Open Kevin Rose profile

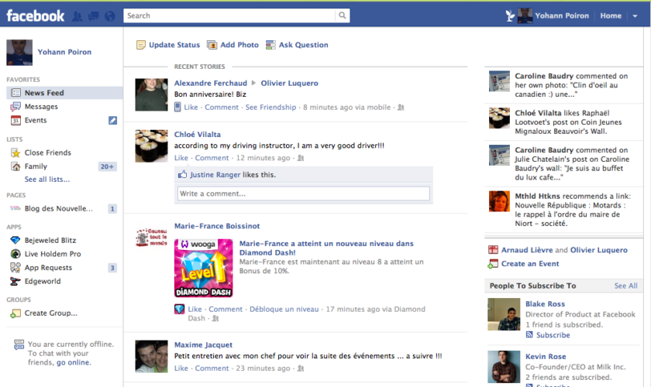[546, 357]
